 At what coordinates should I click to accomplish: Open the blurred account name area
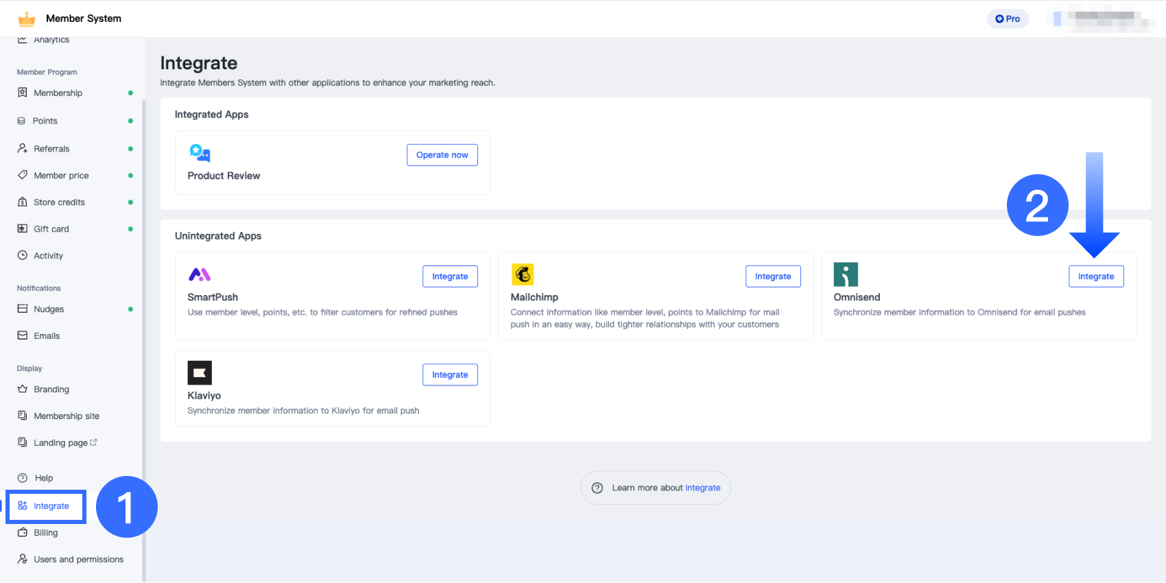click(1104, 19)
